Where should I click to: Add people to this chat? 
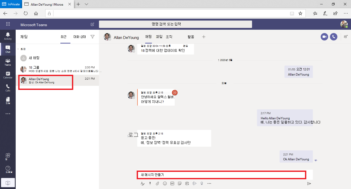345,37
